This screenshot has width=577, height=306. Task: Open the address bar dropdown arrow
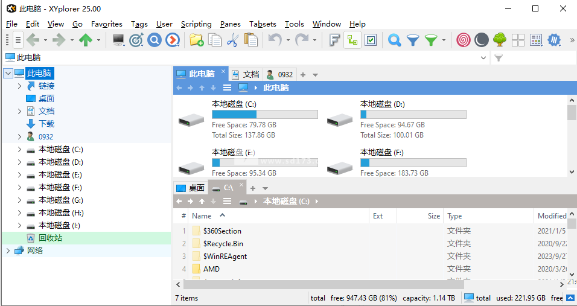483,58
